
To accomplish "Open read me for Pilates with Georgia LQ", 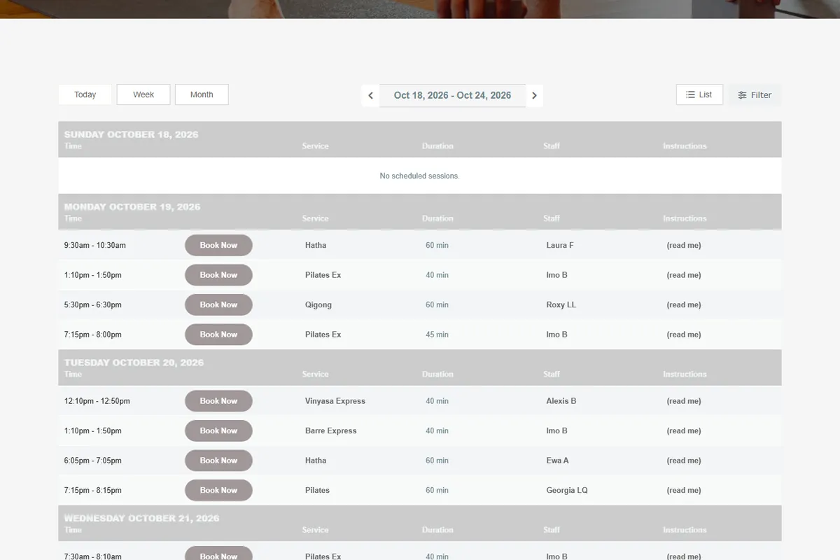I will click(684, 491).
